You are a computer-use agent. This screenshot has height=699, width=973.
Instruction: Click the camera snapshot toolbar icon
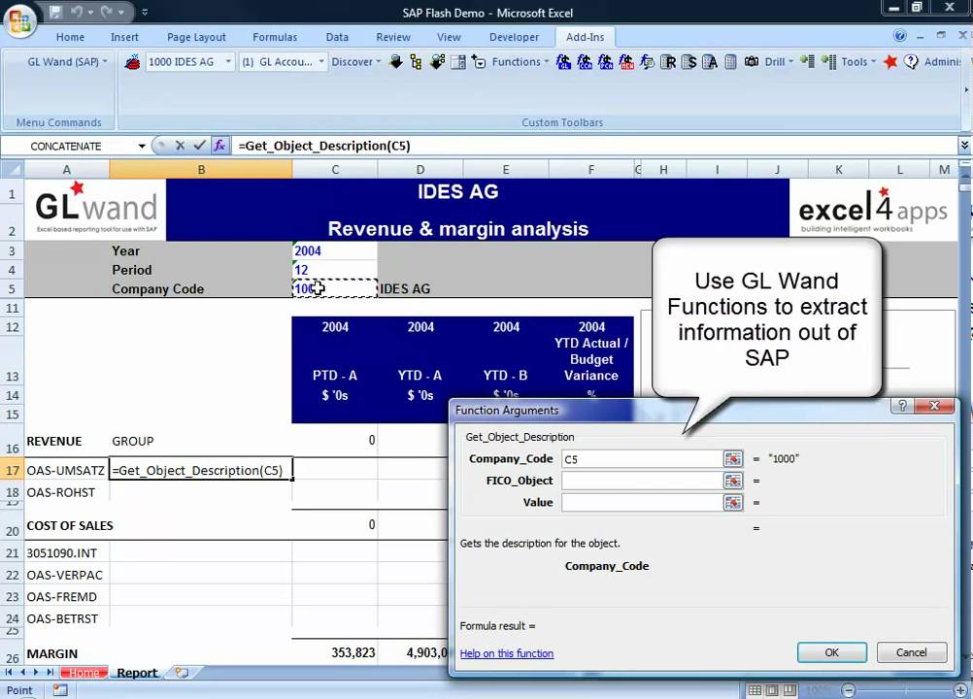pyautogui.click(x=752, y=62)
